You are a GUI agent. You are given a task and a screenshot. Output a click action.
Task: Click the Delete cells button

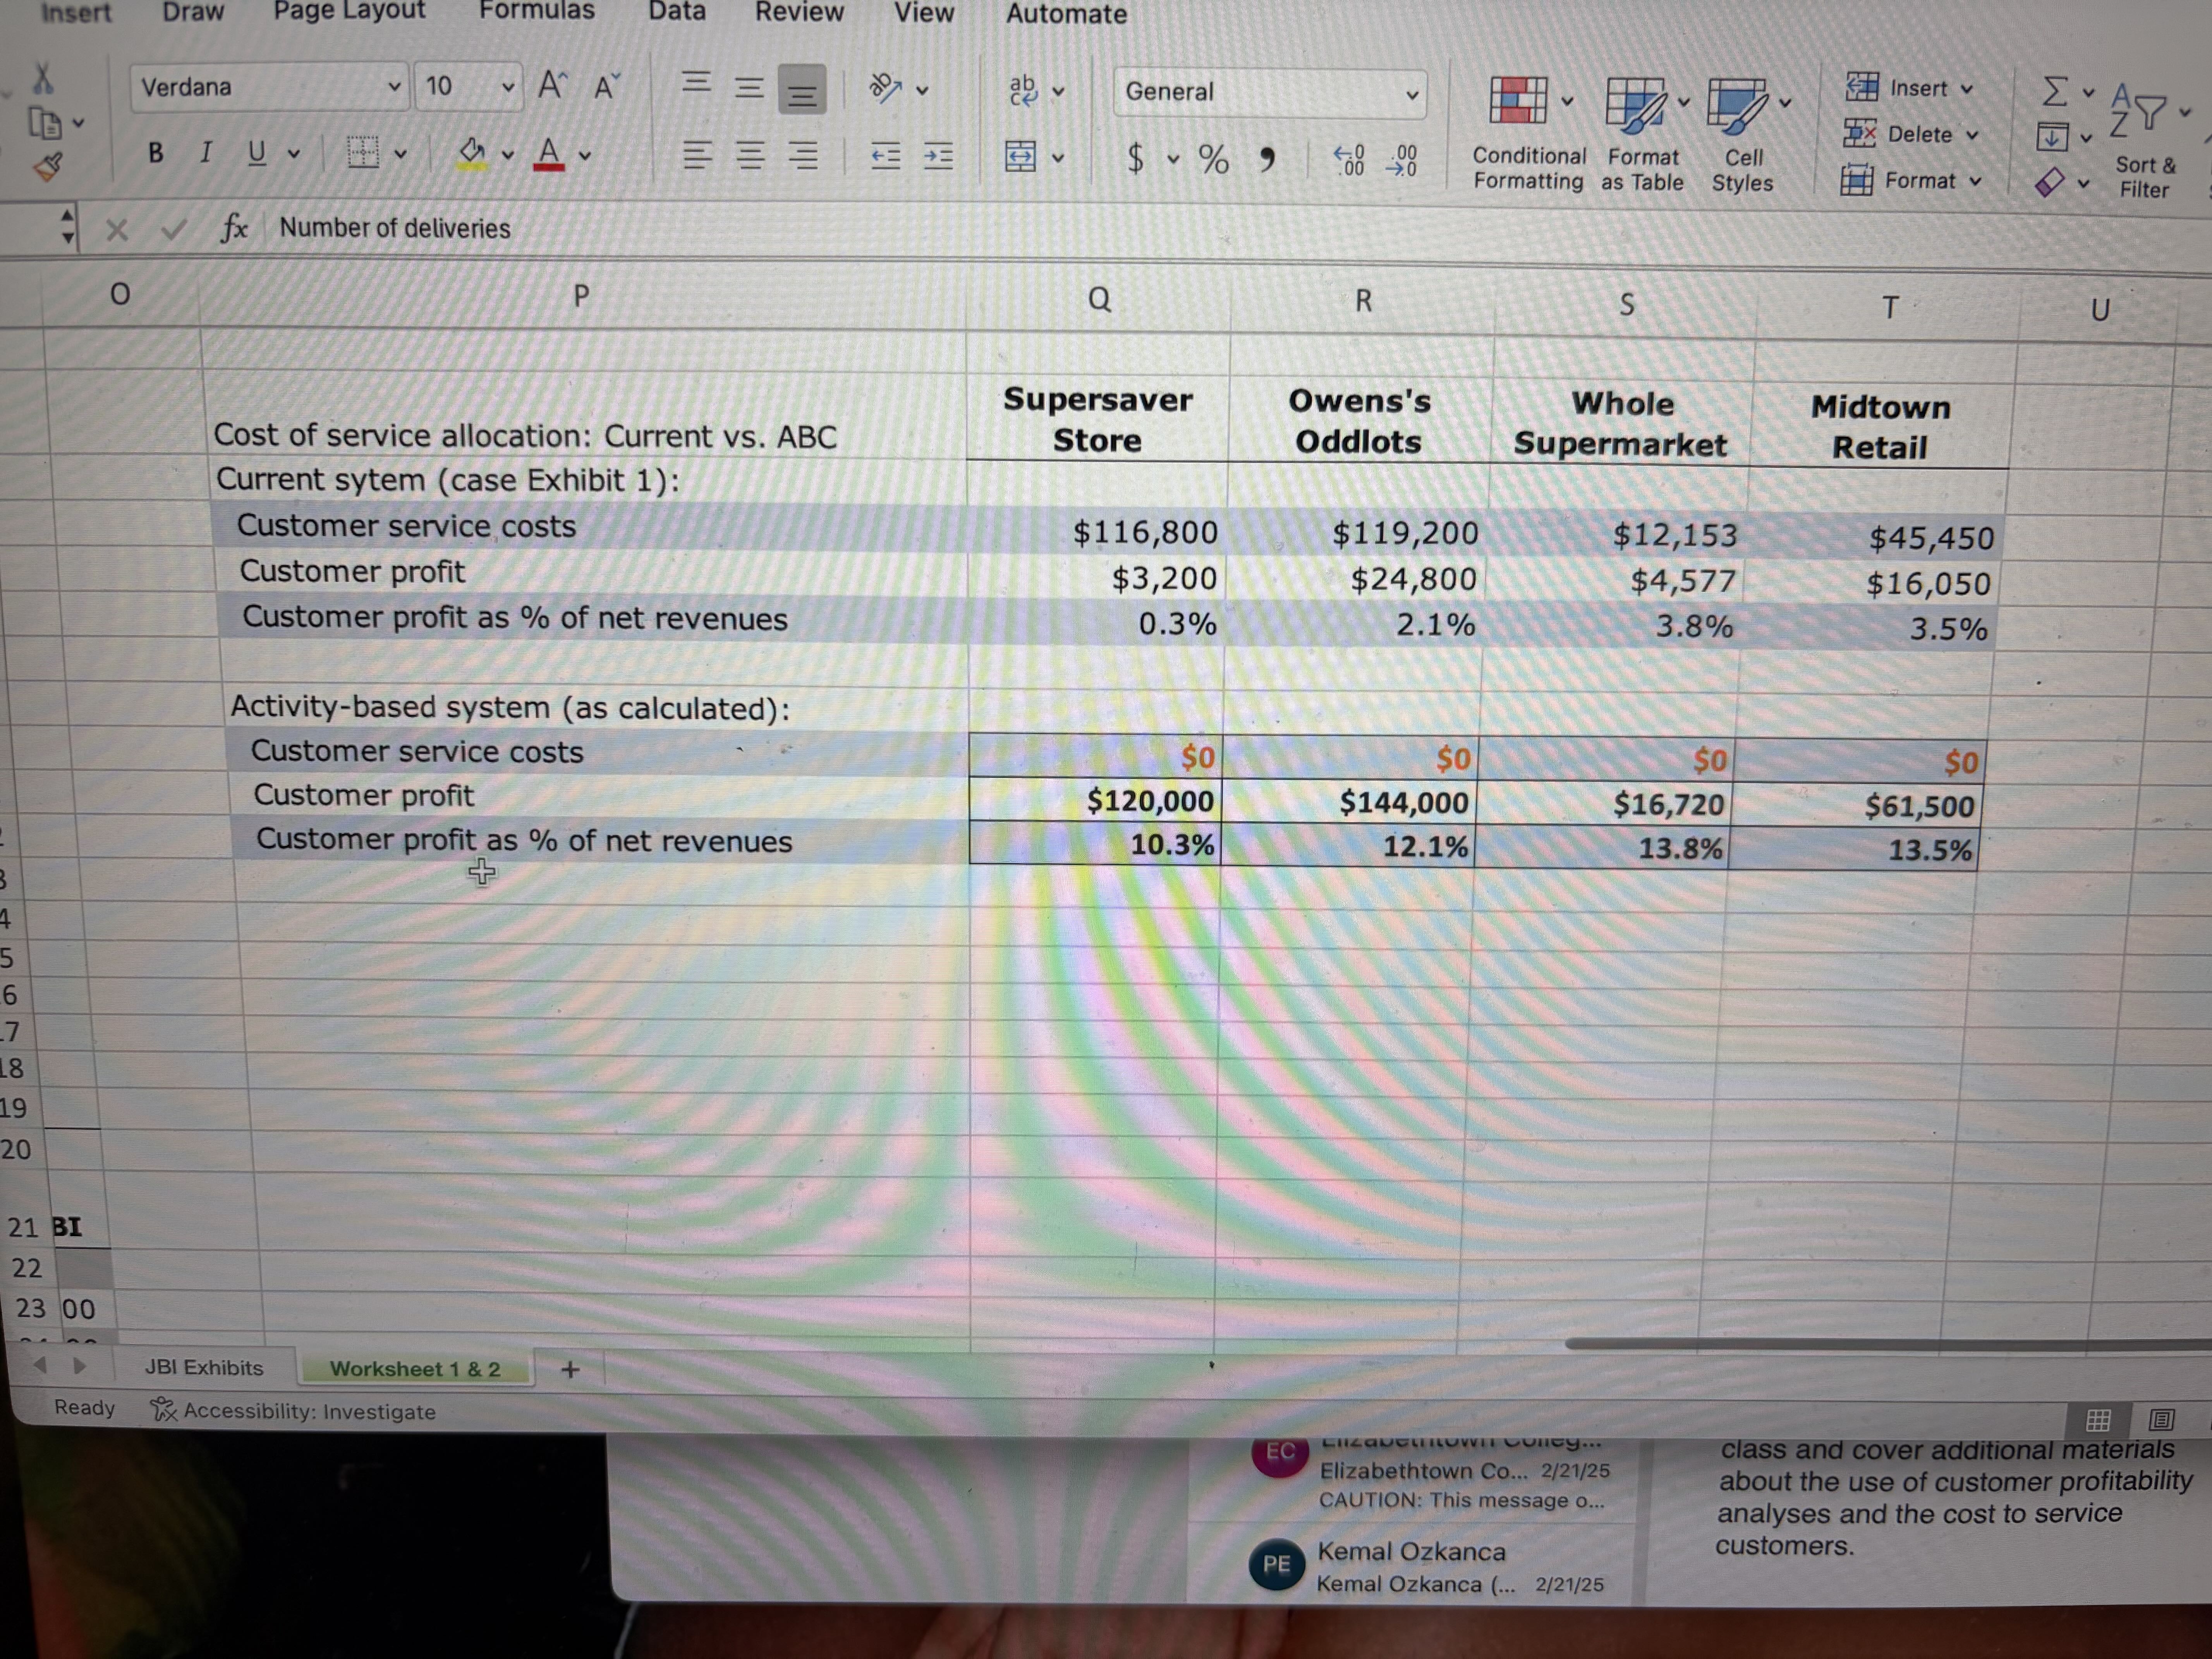point(1911,134)
